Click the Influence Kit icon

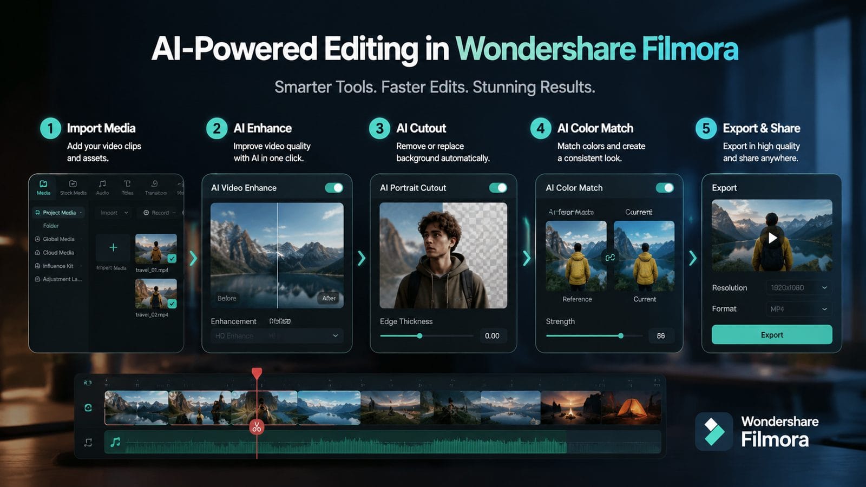tap(37, 266)
